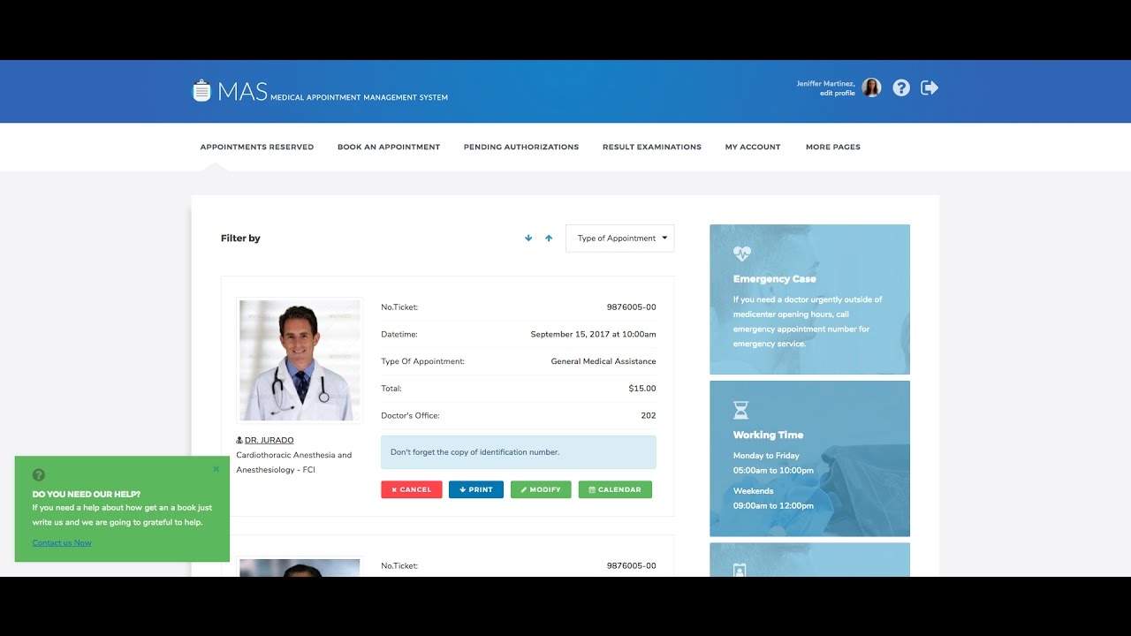Open the help question mark icon in header
This screenshot has width=1131, height=636.
pyautogui.click(x=900, y=87)
